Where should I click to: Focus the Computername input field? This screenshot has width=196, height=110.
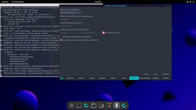[70, 26]
